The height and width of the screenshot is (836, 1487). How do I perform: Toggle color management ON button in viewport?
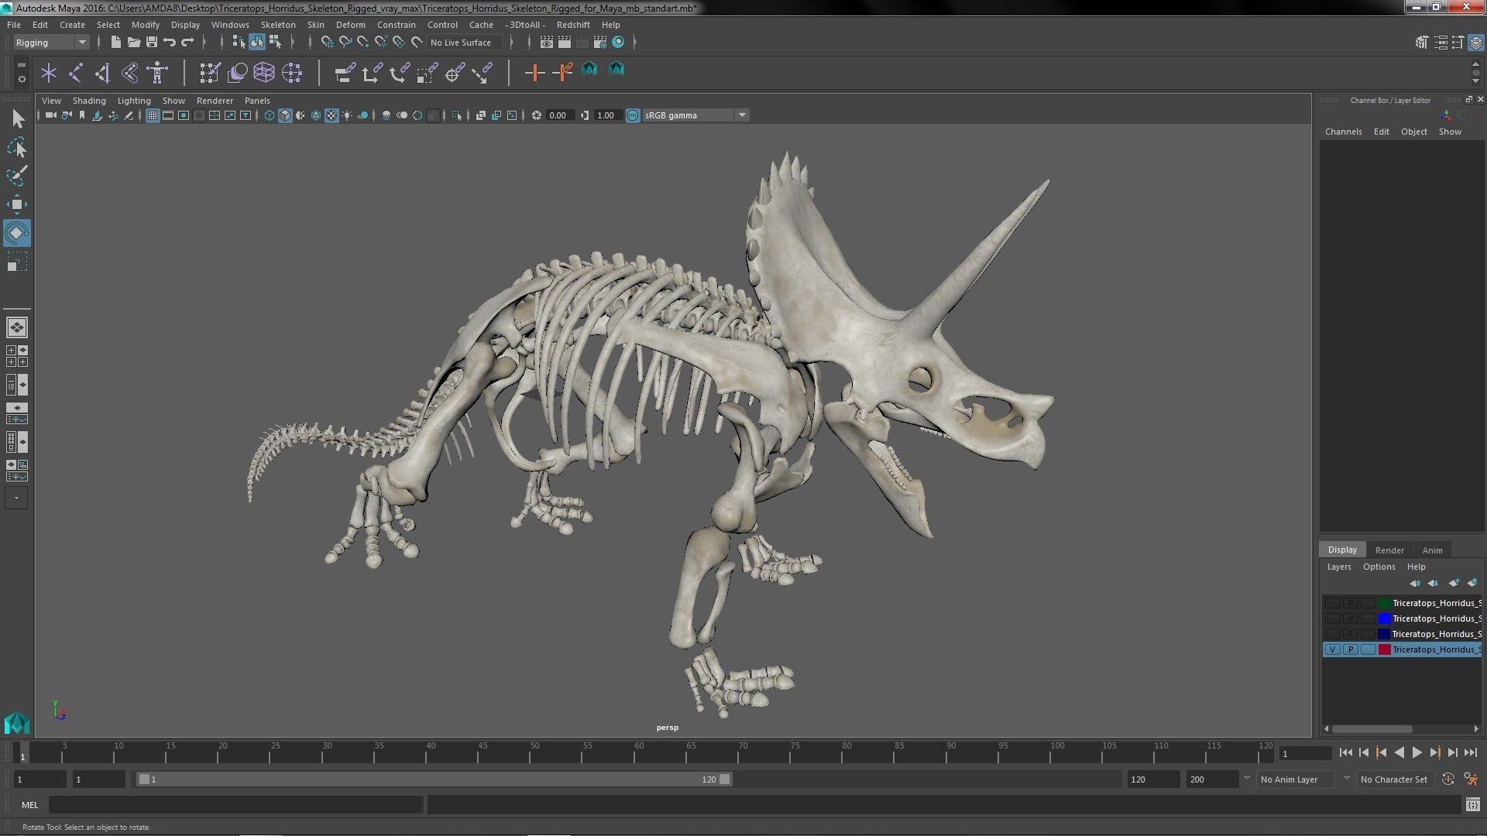tap(633, 115)
